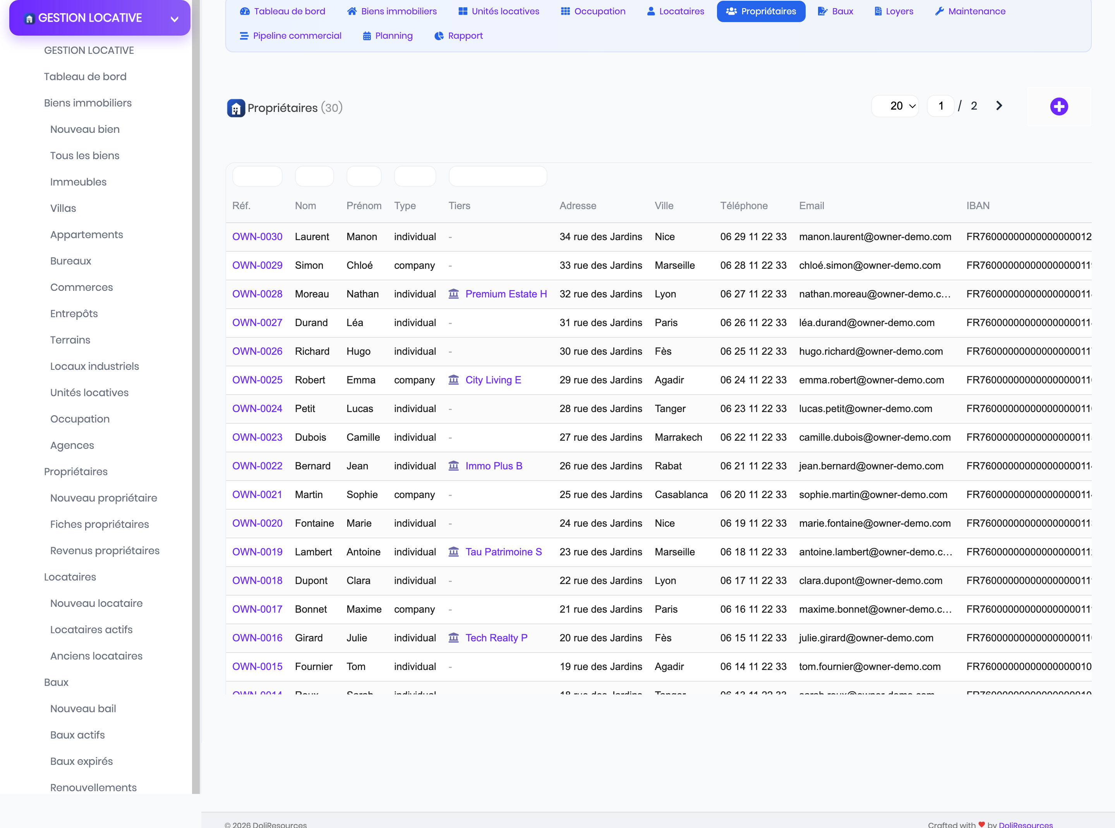Click the Prénom filter input
1115x828 pixels.
click(x=364, y=177)
